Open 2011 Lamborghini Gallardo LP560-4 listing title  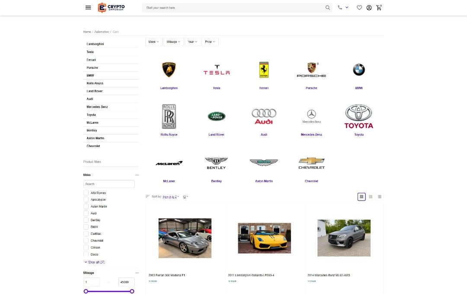click(251, 275)
